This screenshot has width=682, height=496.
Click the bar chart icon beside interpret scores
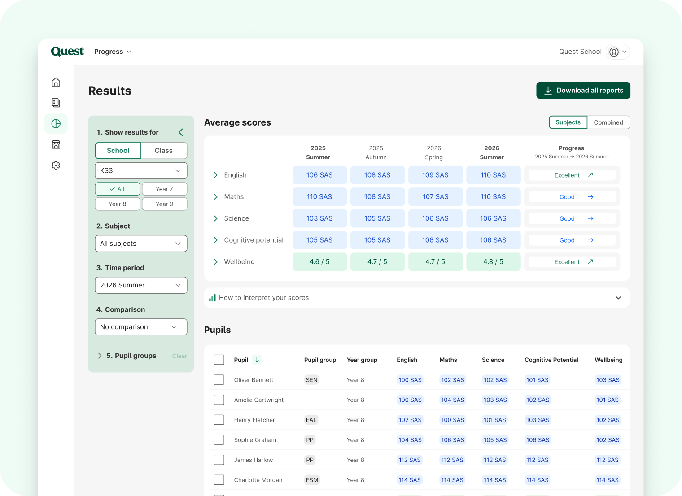tap(212, 298)
